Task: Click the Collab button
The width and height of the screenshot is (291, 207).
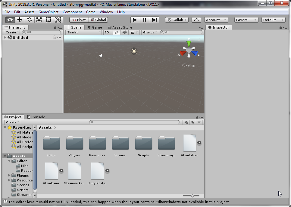Action: click(x=177, y=20)
